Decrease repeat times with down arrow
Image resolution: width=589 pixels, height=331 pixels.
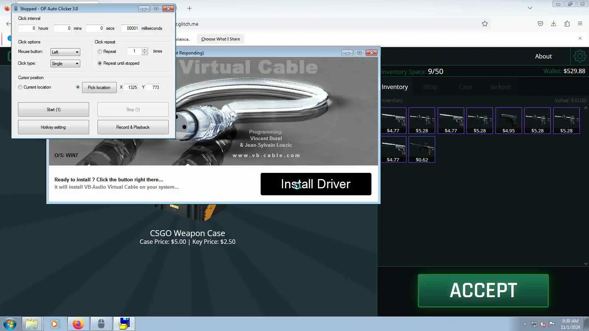pyautogui.click(x=145, y=53)
